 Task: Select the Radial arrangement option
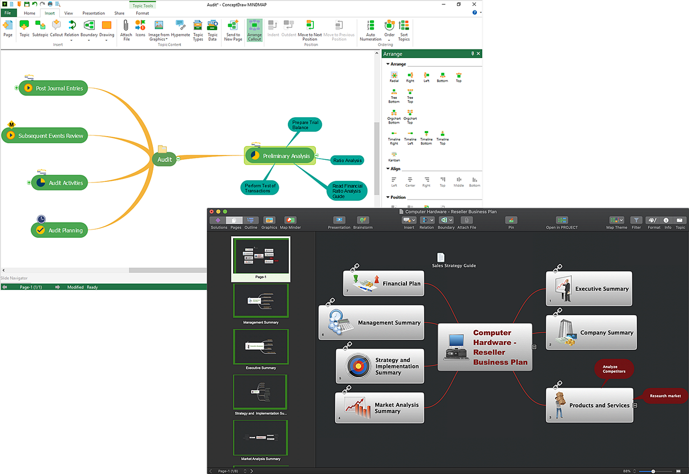394,77
